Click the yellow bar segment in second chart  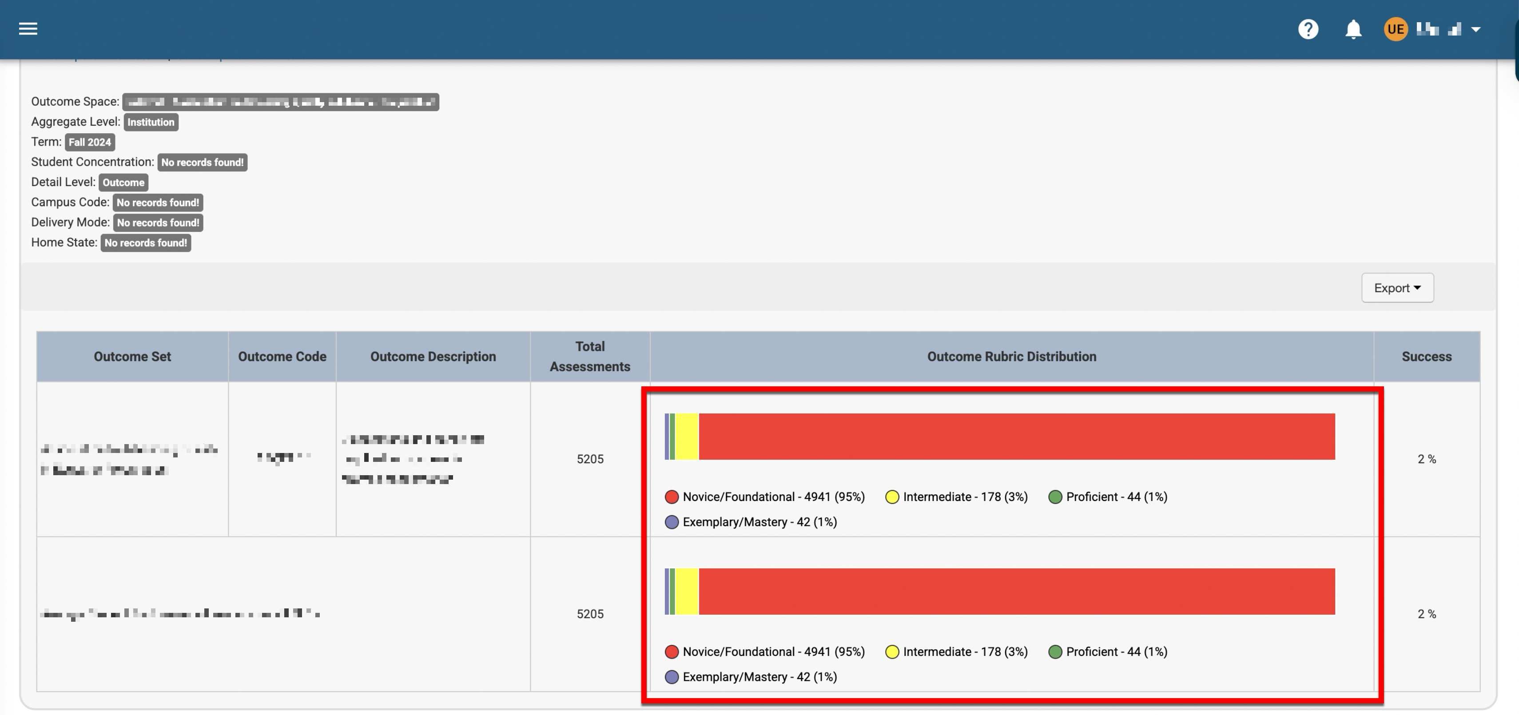687,592
